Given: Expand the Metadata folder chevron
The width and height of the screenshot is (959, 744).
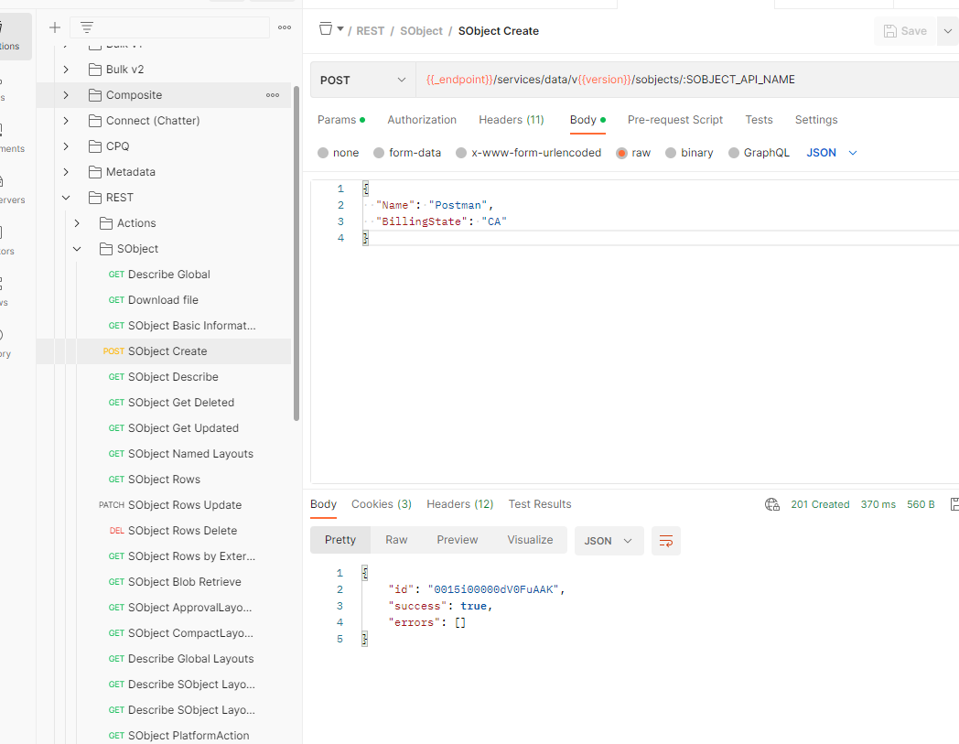Looking at the screenshot, I should point(66,172).
